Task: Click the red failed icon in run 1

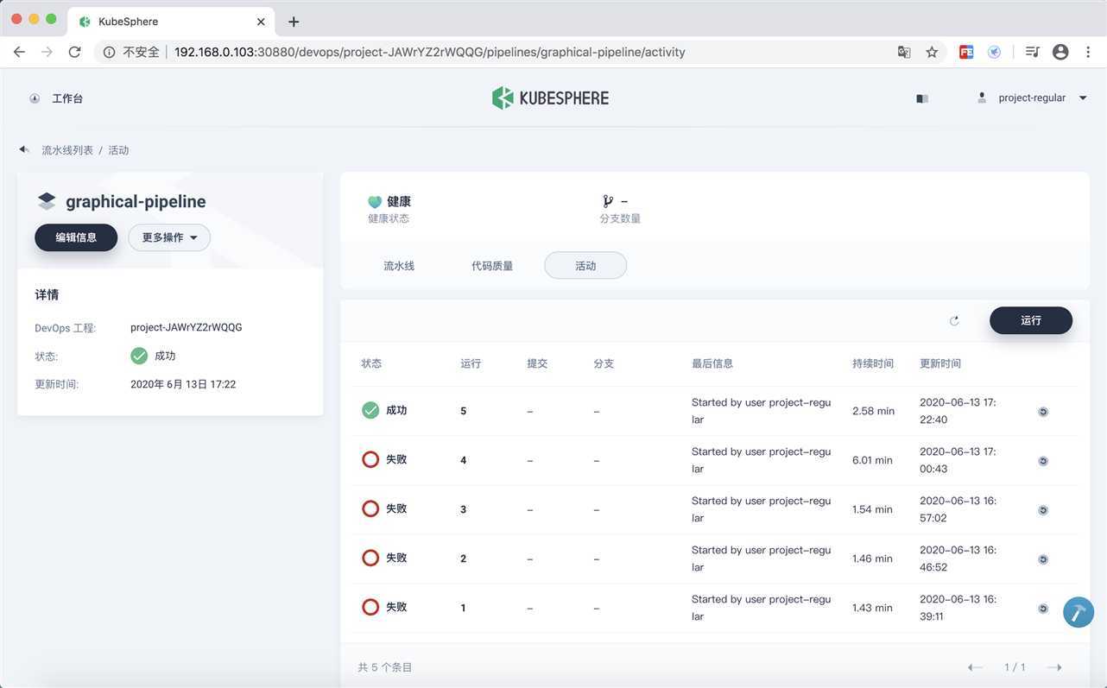Action: 370,608
